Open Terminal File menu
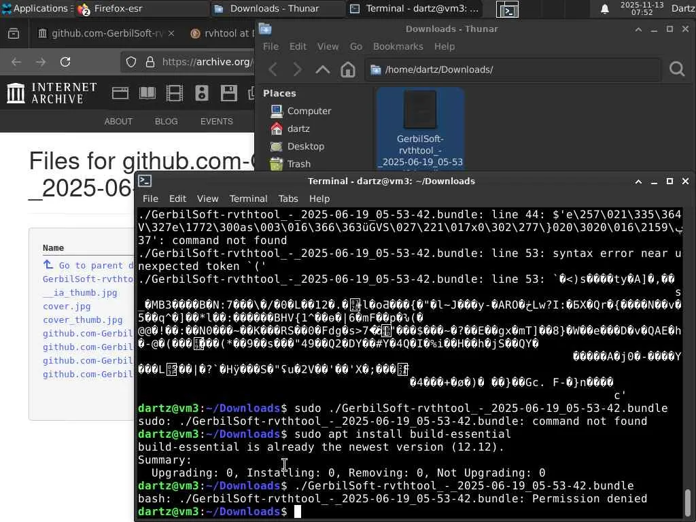 coord(150,198)
